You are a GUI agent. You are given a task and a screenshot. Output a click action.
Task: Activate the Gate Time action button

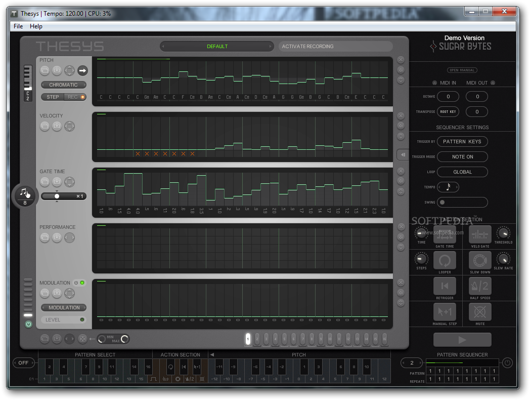tap(445, 234)
